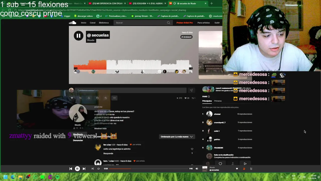This screenshot has height=181, width=321.
Task: Click the heart icon in the ranking steps row
Action: coord(220,164)
